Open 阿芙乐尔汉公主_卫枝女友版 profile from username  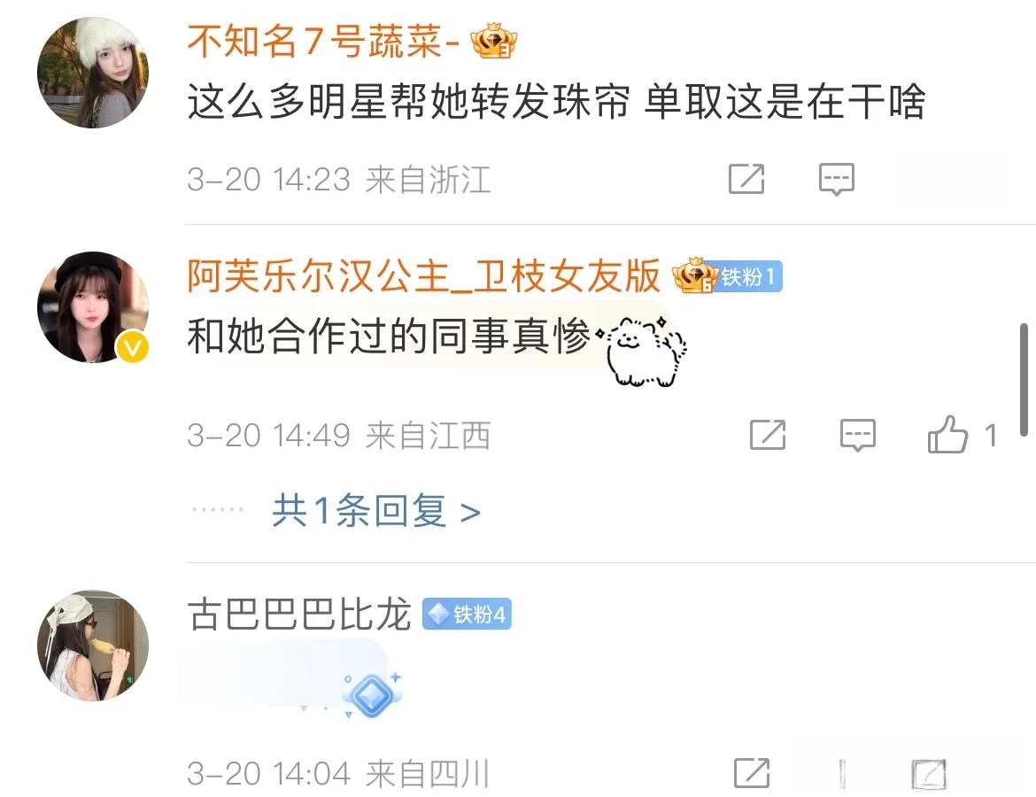pos(423,275)
